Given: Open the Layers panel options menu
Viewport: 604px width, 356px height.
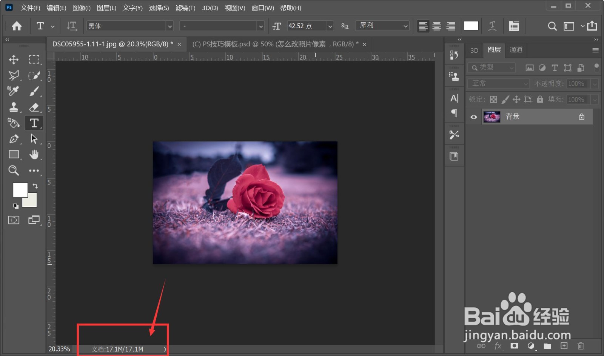Looking at the screenshot, I should (595, 50).
